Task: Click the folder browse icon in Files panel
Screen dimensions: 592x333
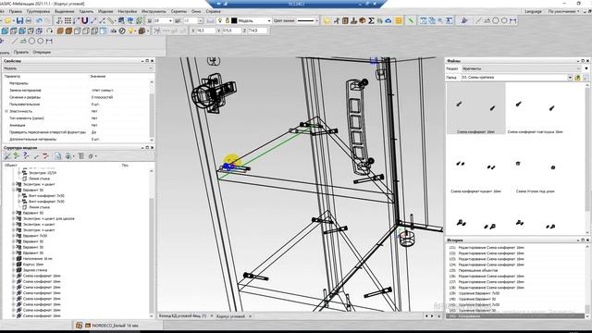Action: (x=577, y=78)
